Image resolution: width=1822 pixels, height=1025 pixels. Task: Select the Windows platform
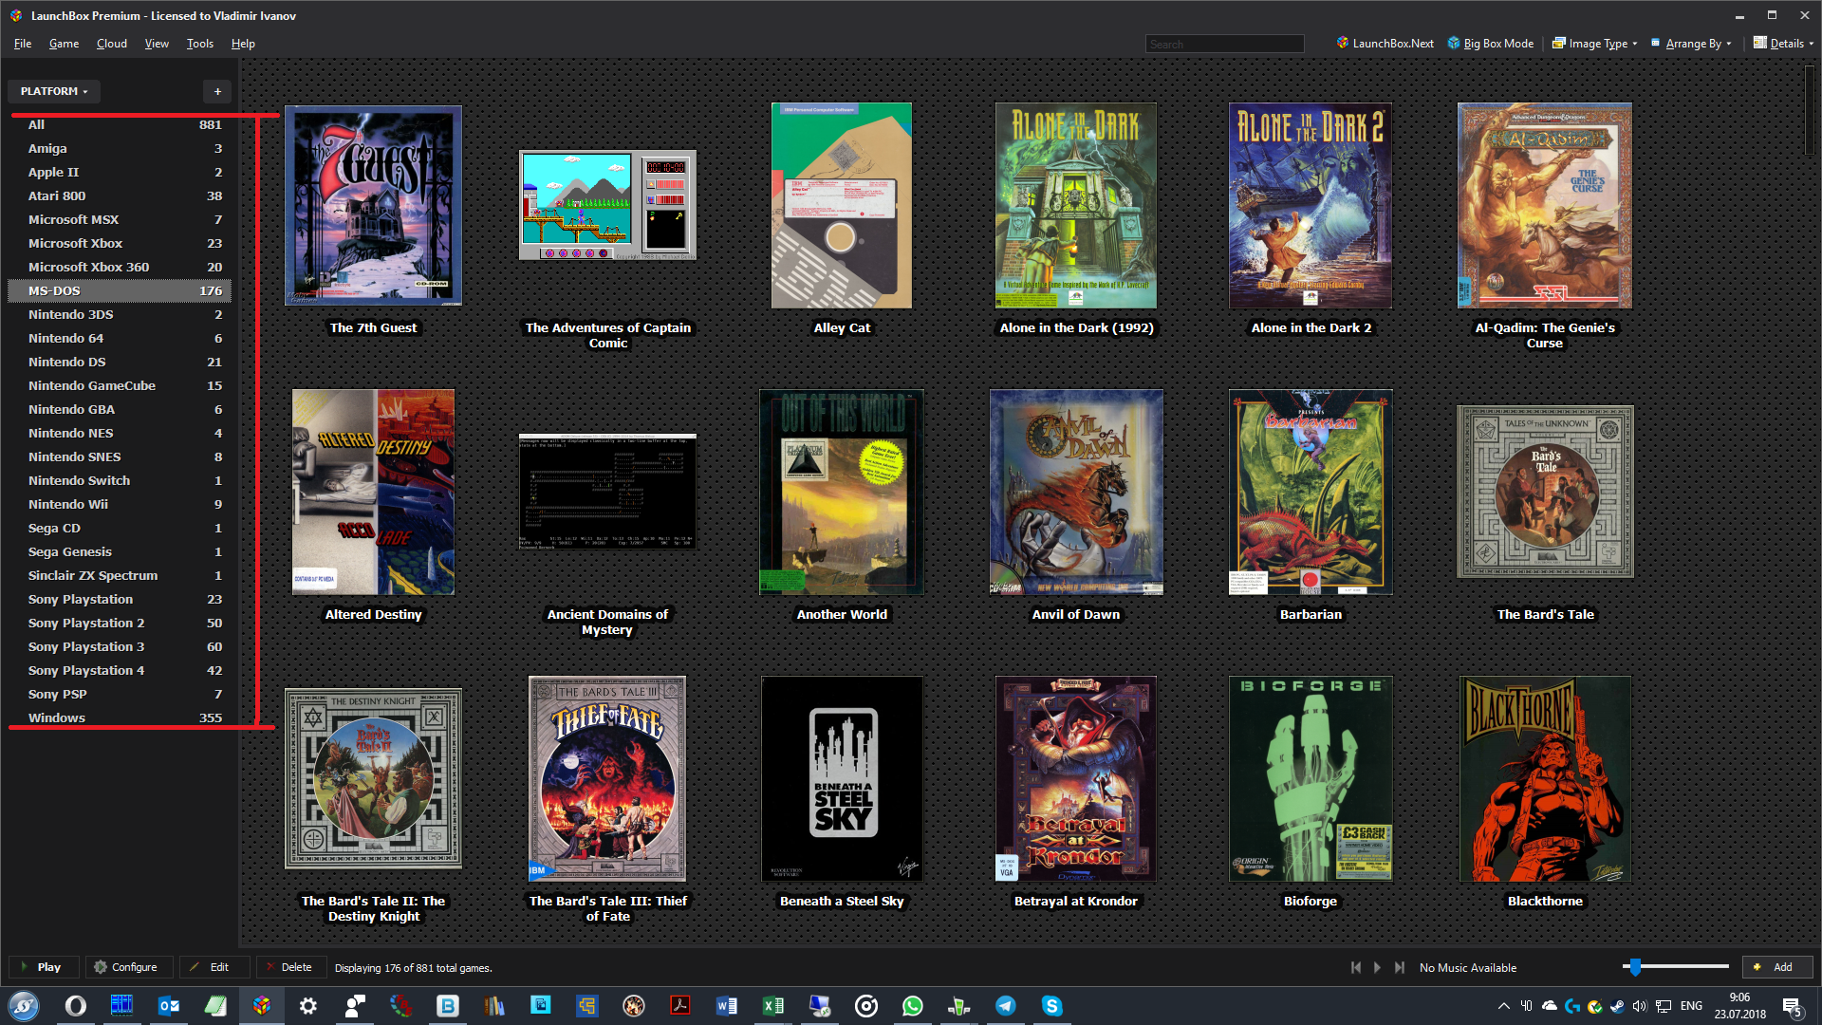pos(120,717)
